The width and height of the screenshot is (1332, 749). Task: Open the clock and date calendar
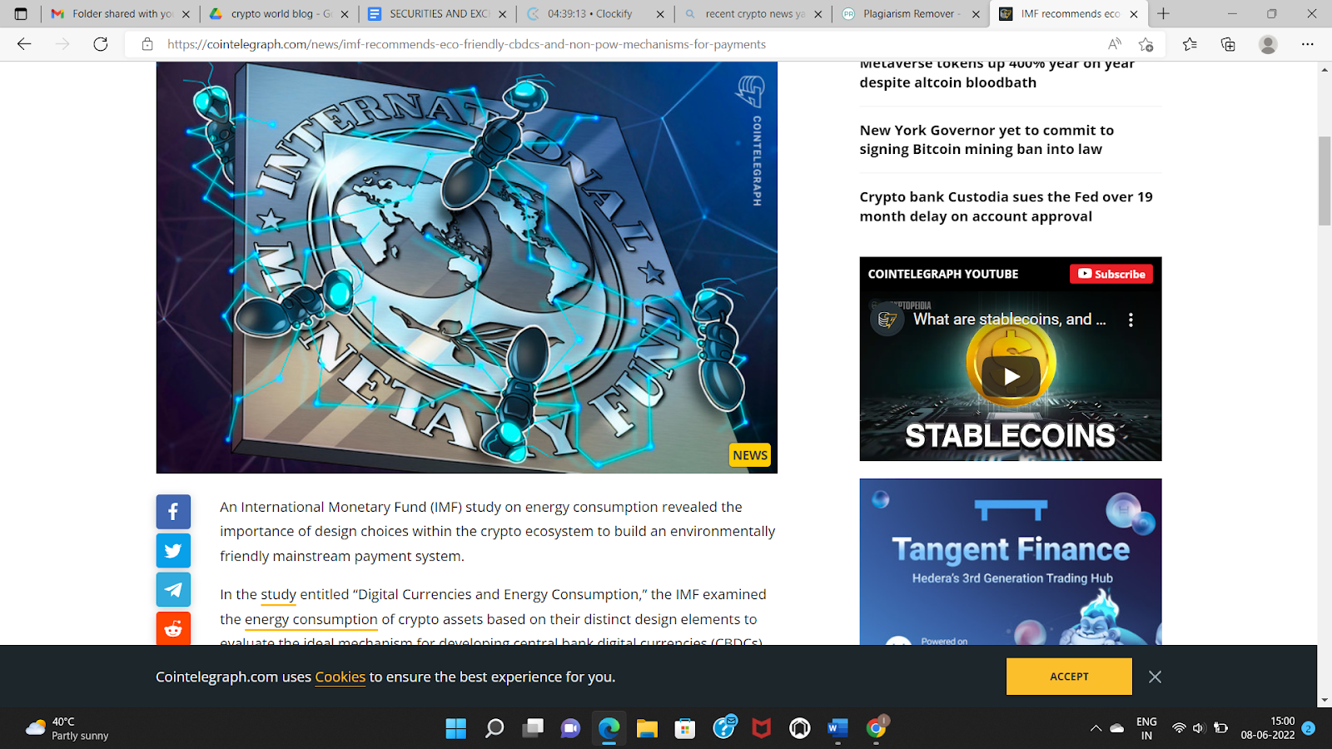click(1267, 728)
